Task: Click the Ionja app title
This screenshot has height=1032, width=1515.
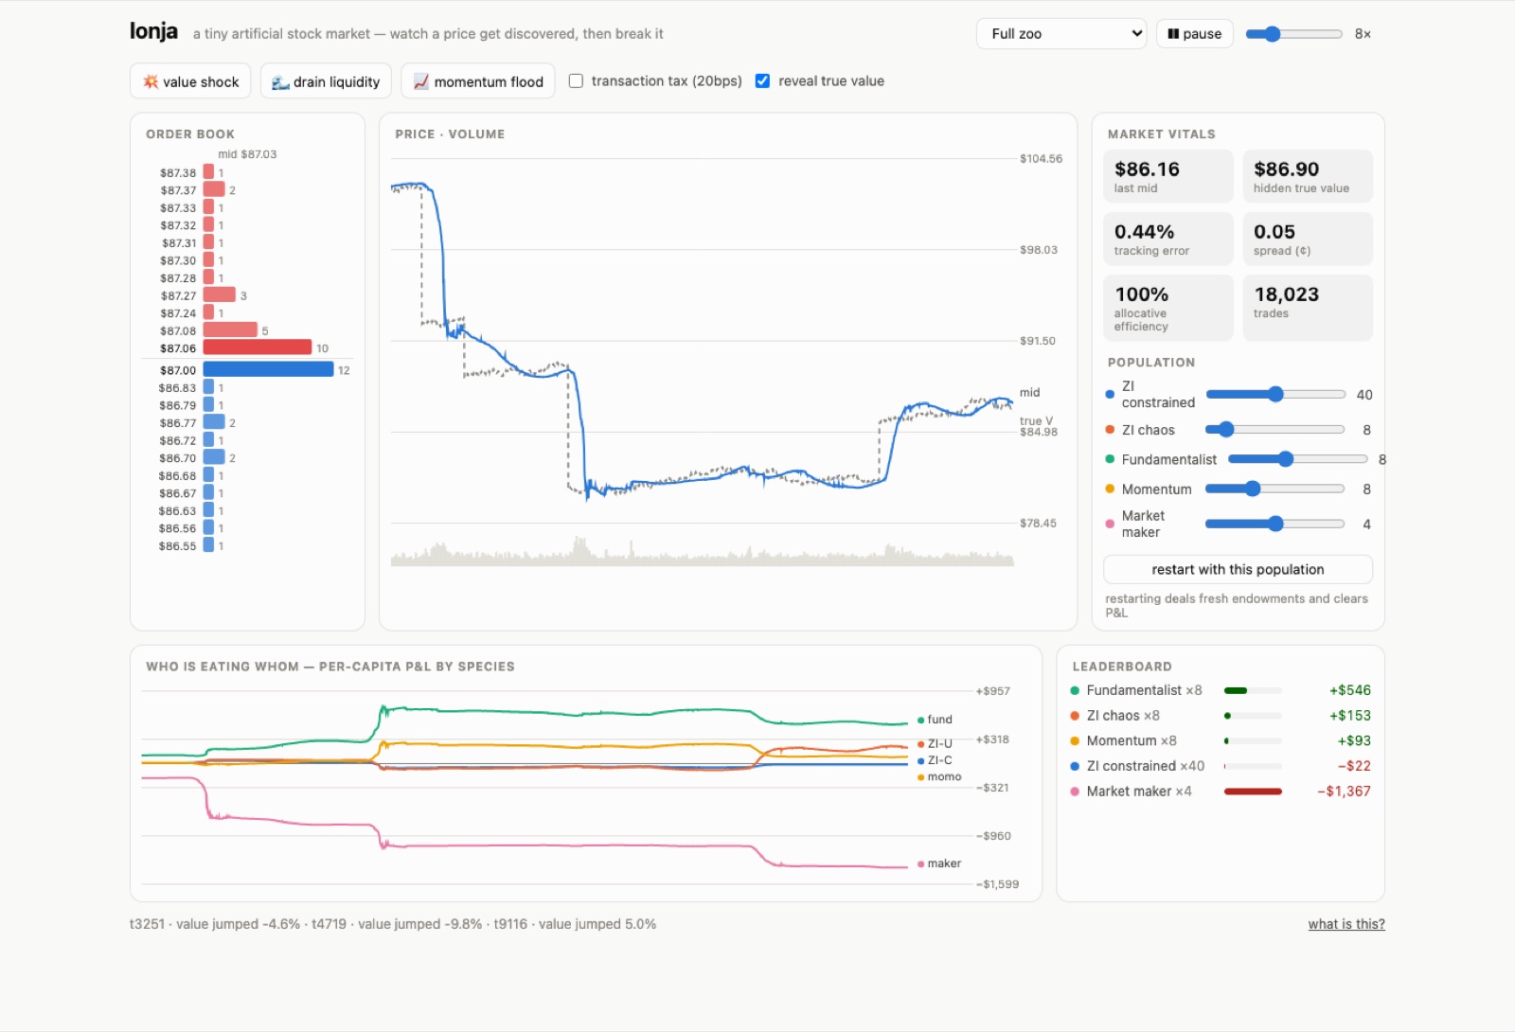Action: coord(153,31)
